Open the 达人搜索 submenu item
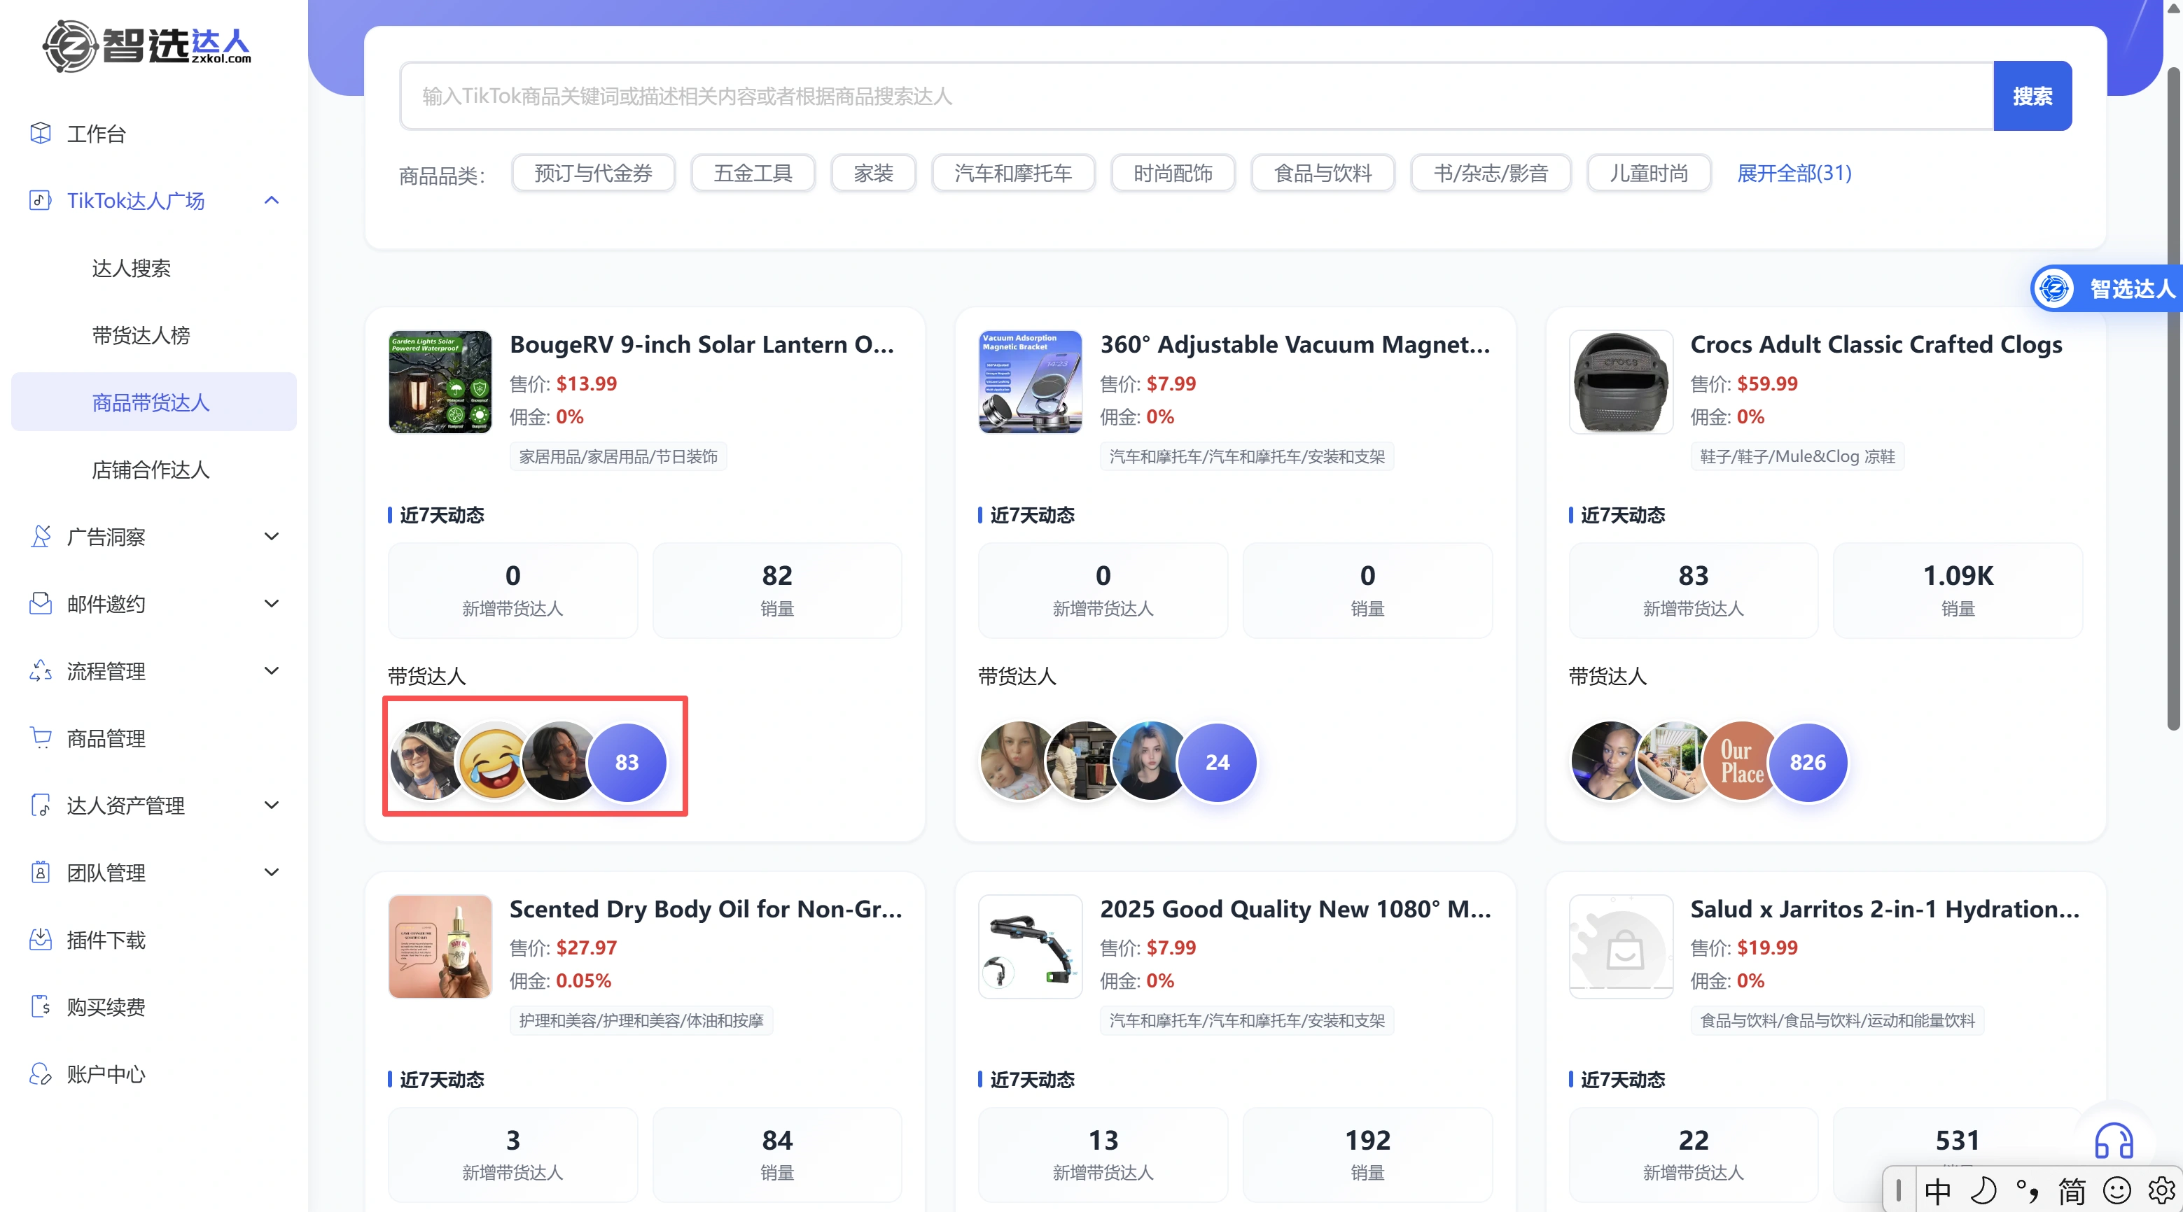 [x=132, y=269]
